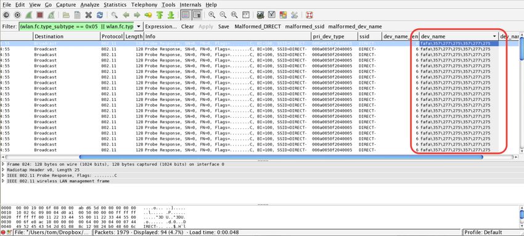The width and height of the screenshot is (524, 236).
Task: Open the Telephony menu
Action: [144, 5]
